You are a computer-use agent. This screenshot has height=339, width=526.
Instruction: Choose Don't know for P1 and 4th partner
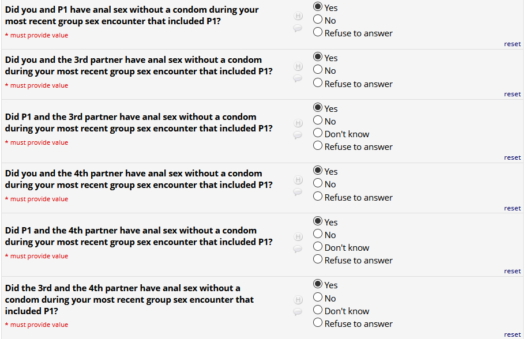(318, 247)
